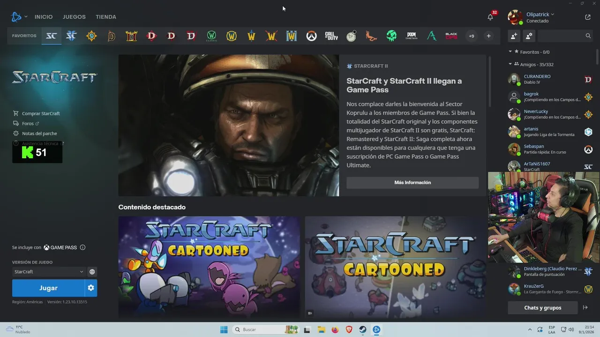Open friend management settings icon

pos(529,36)
